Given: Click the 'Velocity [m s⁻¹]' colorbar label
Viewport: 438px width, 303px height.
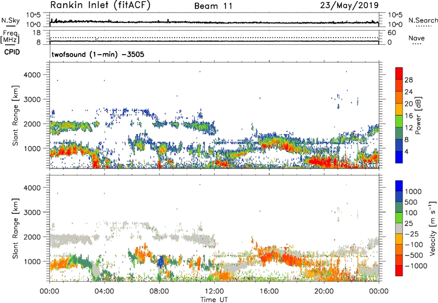Looking at the screenshot, I should tap(433, 228).
